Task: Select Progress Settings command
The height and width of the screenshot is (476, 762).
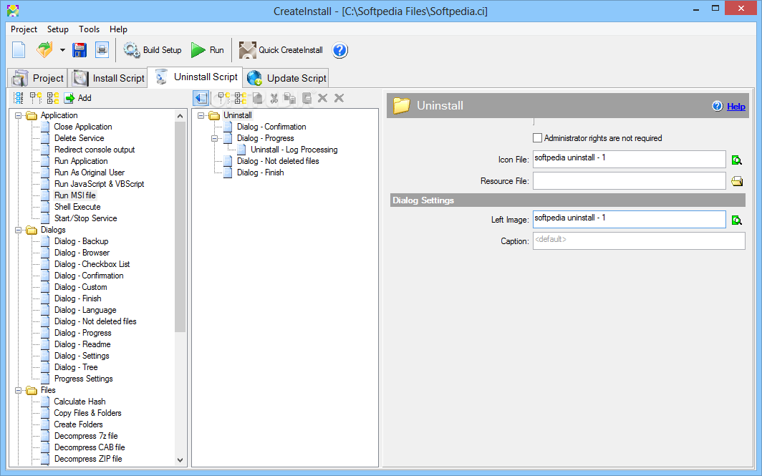Action: [83, 379]
